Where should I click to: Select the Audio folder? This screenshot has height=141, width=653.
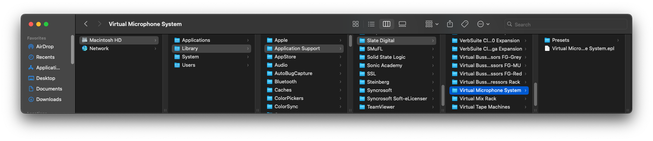(304, 65)
